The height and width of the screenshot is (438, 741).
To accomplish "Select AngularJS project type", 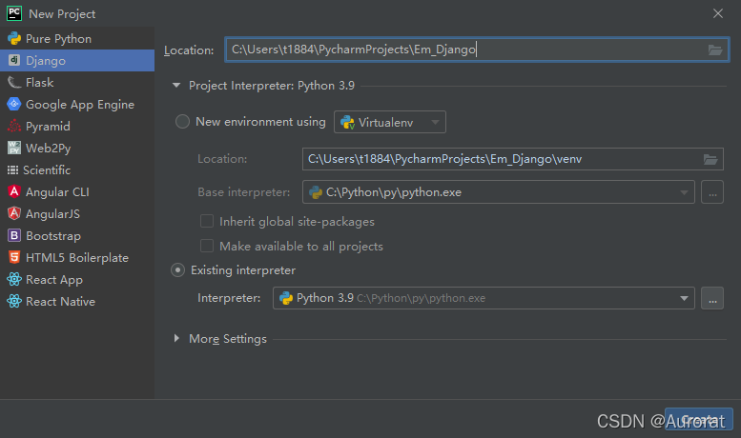I will coord(77,214).
